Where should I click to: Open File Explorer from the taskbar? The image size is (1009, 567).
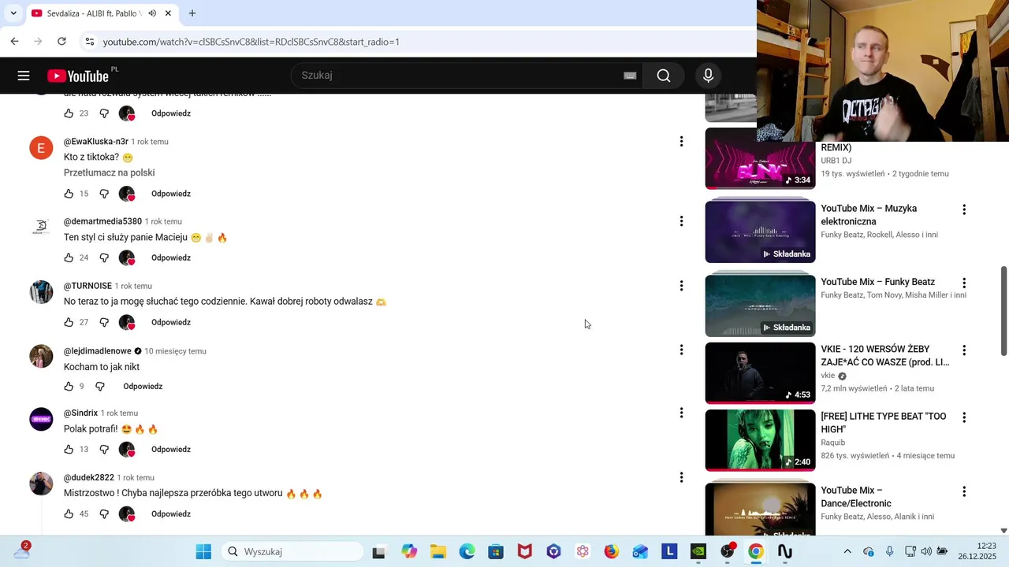[x=438, y=551]
